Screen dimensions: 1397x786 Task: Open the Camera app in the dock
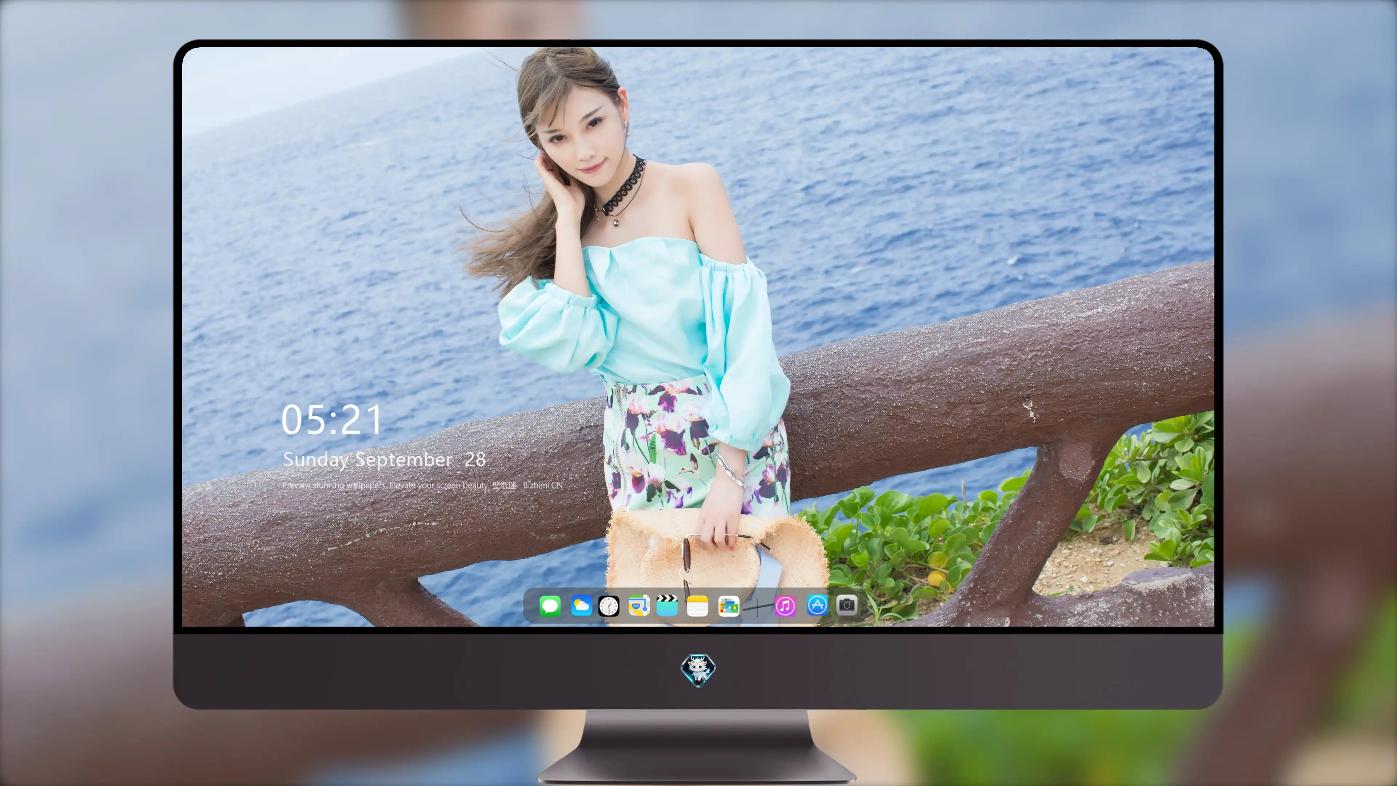(x=847, y=606)
